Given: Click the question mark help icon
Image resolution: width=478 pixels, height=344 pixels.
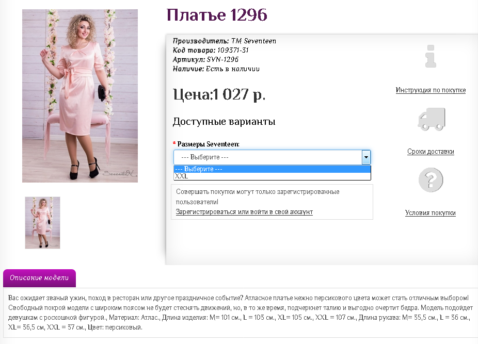Looking at the screenshot, I should (x=431, y=180).
